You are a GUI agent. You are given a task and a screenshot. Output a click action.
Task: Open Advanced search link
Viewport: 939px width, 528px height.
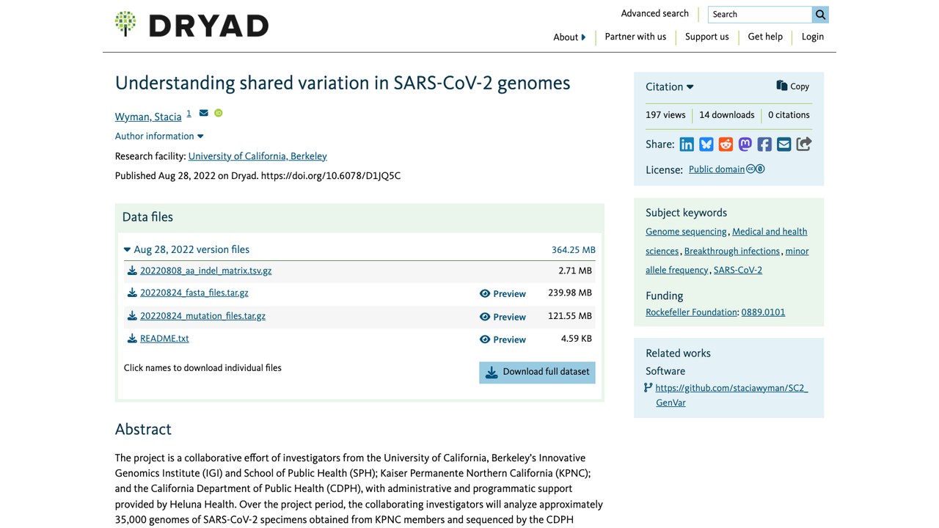pos(654,13)
